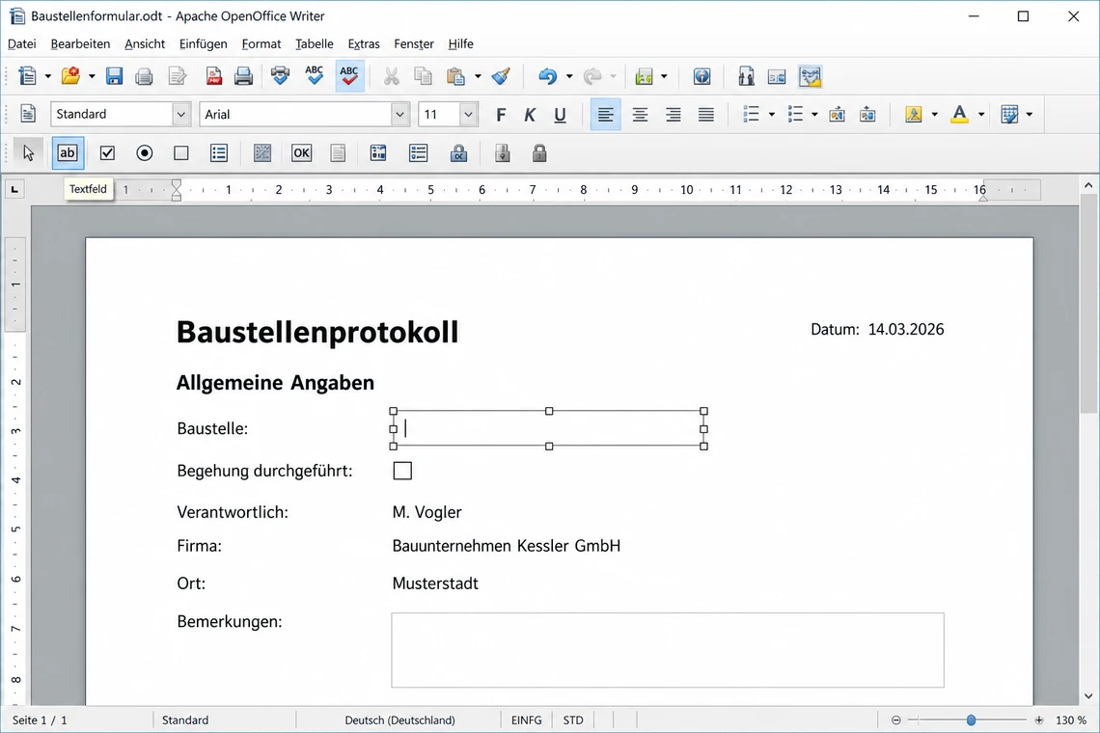Export directly as PDF
The image size is (1100, 733).
point(214,76)
